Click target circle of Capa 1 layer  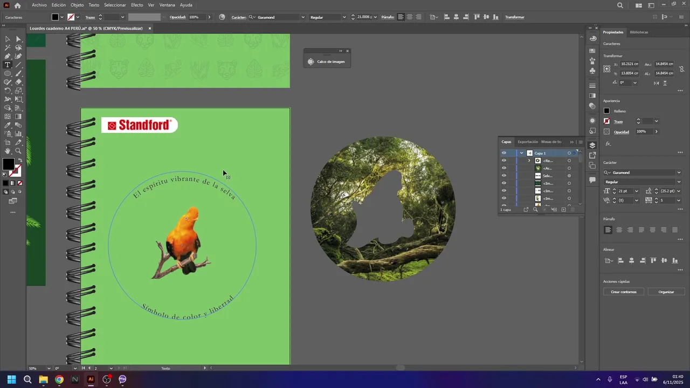click(x=569, y=153)
